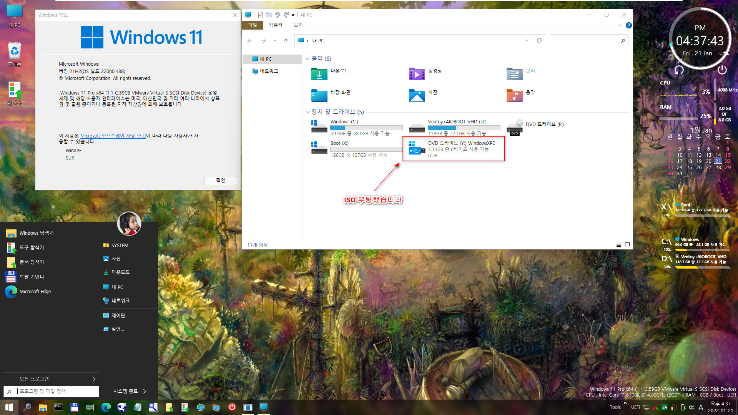Select DVD 드라이브 (Y:) WindowsXPE drive
738x415 pixels.
(453, 149)
